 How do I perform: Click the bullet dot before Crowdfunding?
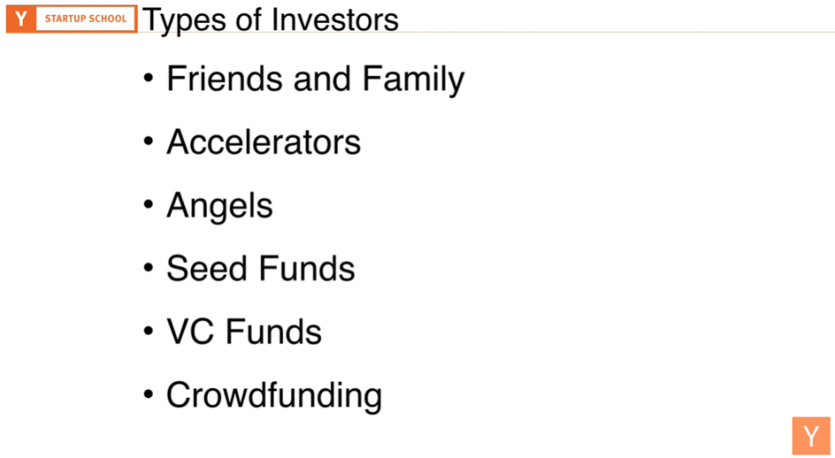(148, 395)
